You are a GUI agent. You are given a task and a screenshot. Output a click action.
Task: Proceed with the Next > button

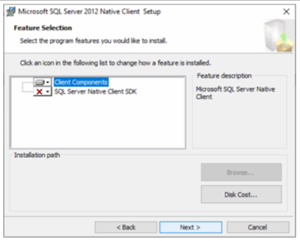pyautogui.click(x=191, y=228)
